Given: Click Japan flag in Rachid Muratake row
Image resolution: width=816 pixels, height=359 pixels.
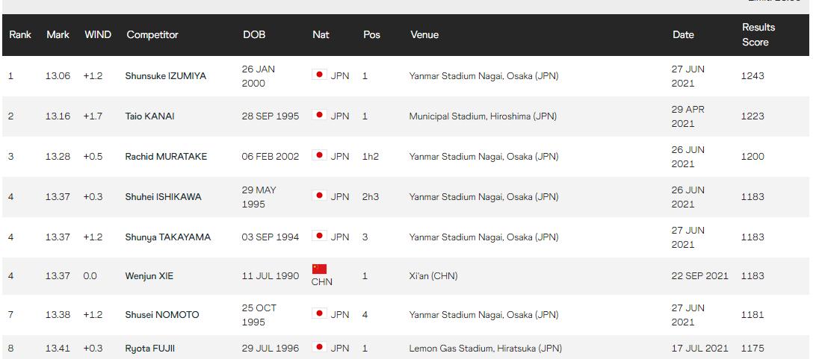Looking at the screenshot, I should click(x=319, y=154).
